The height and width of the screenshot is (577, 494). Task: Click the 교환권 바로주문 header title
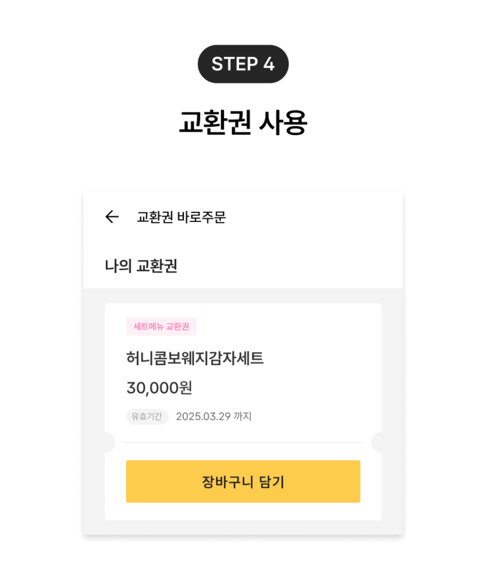click(181, 217)
